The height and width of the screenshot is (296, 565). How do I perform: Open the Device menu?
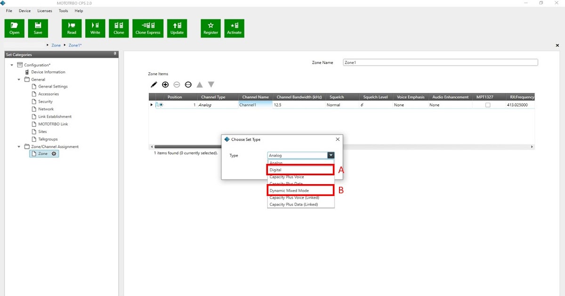tap(24, 10)
